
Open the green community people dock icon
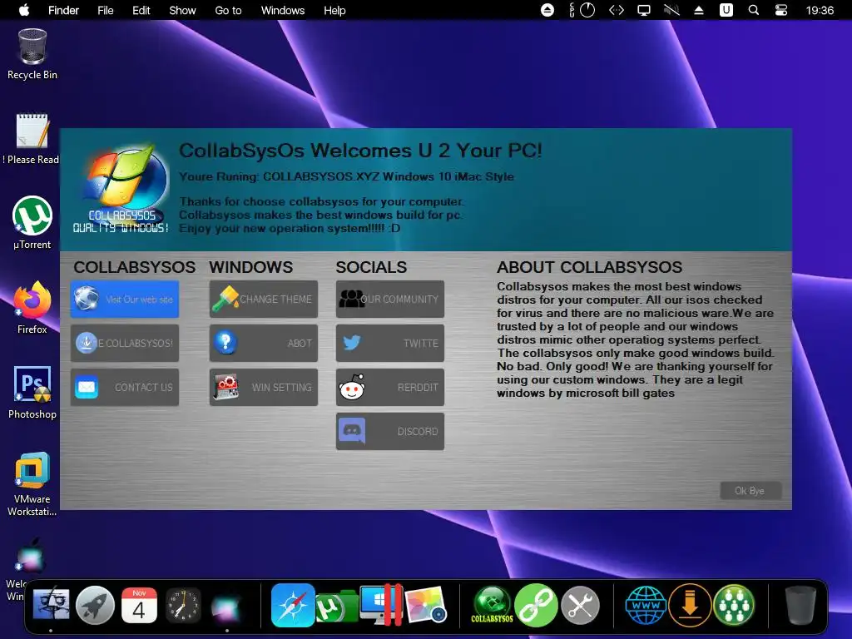click(734, 605)
